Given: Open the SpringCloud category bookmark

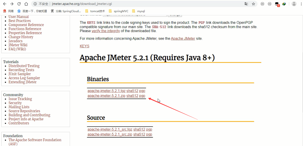Looking at the screenshot, I should click(x=66, y=11).
